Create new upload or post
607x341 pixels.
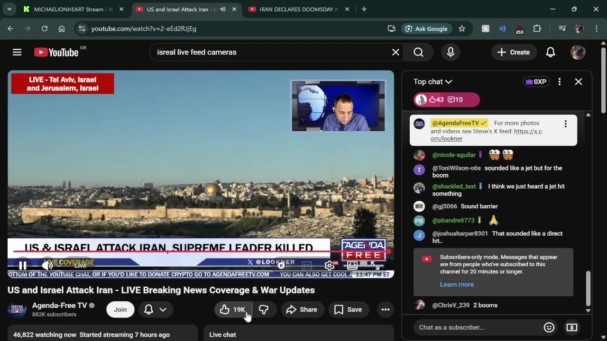click(x=514, y=52)
